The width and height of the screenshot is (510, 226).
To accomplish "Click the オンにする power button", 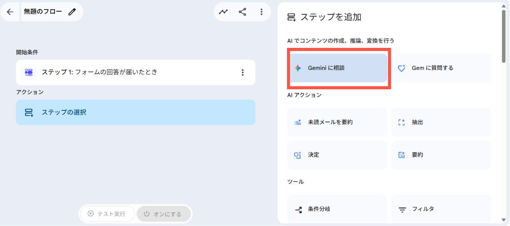I will (163, 214).
